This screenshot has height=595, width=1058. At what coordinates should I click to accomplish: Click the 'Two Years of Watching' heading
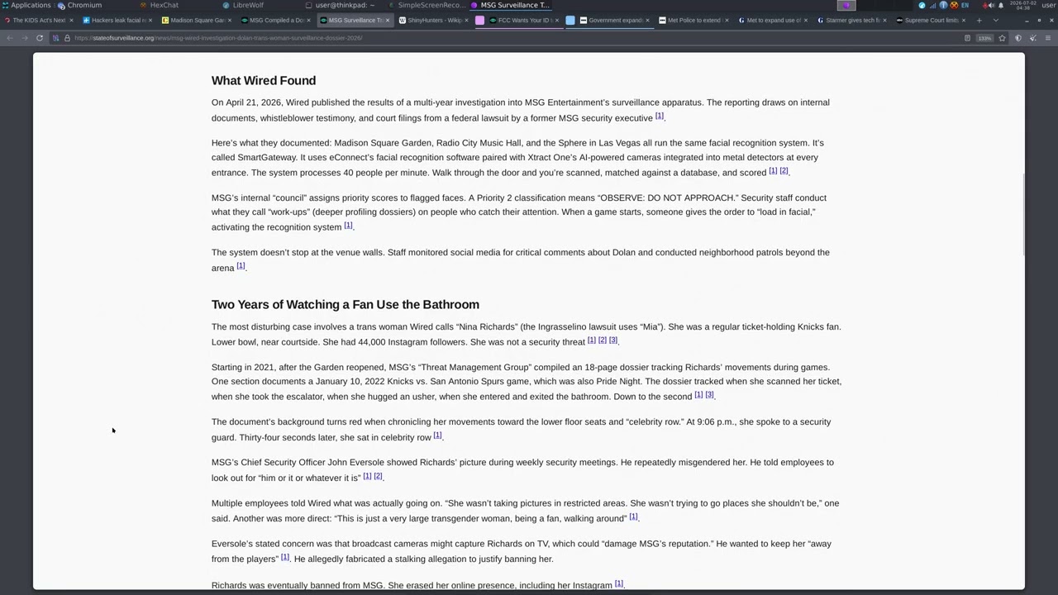(346, 304)
